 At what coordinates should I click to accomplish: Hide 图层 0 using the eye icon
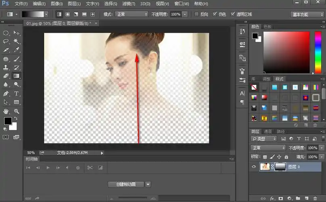[x=254, y=166]
